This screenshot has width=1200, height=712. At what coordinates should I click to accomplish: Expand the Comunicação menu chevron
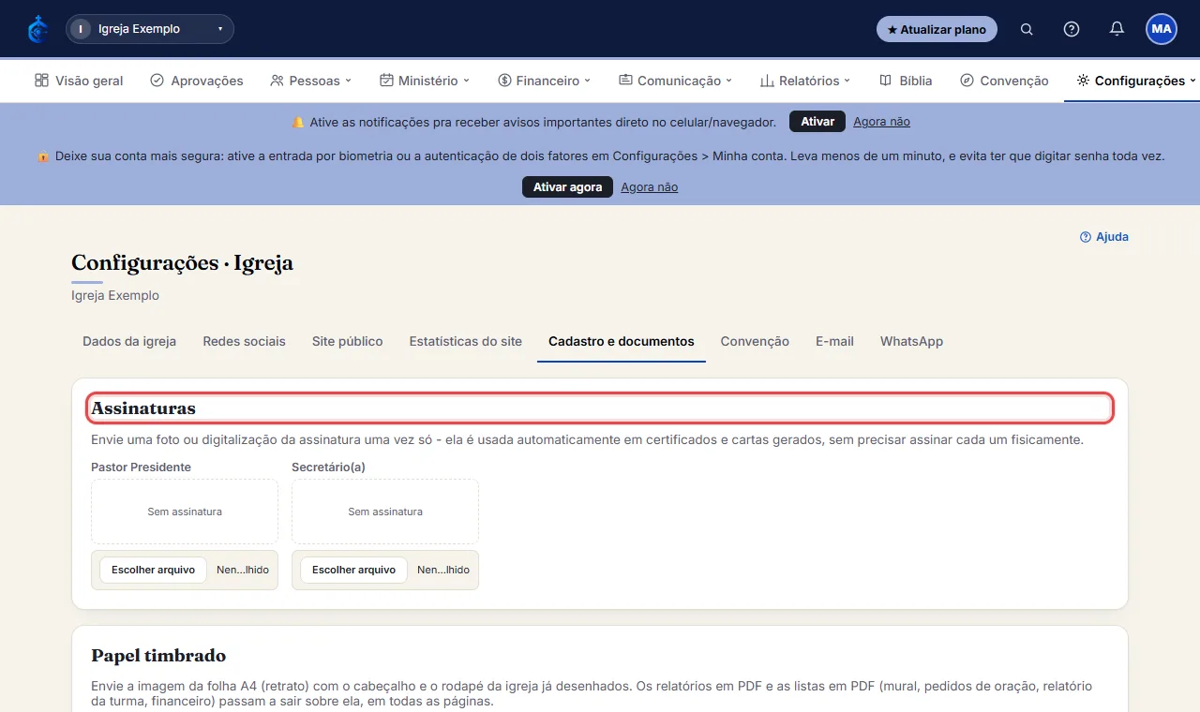pyautogui.click(x=728, y=81)
